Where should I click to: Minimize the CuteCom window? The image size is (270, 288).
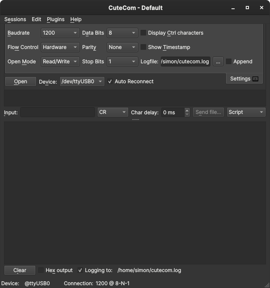click(233, 8)
